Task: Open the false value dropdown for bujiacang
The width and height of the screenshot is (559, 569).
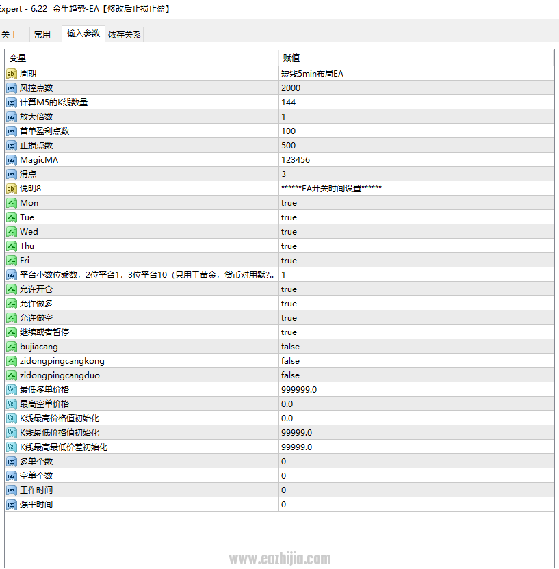Action: click(416, 347)
